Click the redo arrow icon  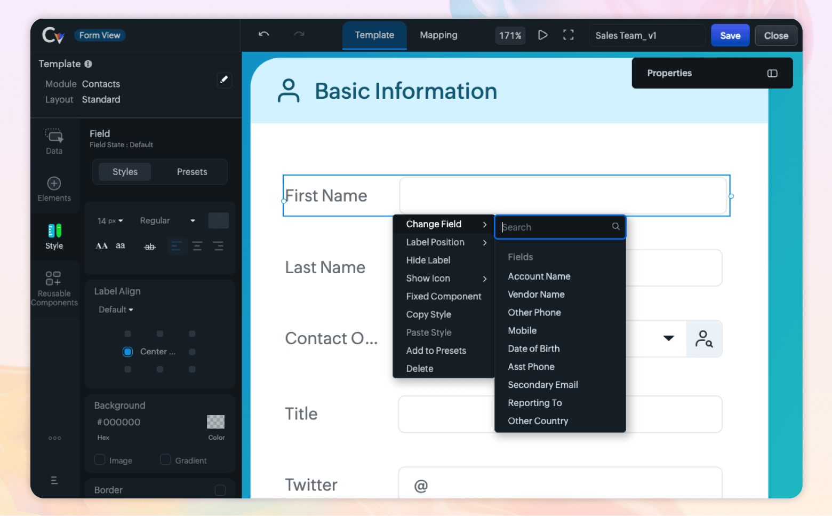(299, 34)
